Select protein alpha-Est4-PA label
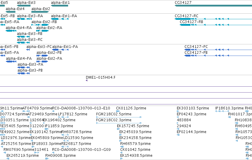Image resolution: width=252 pixels, height=160 pixels. pyautogui.click(x=19, y=59)
